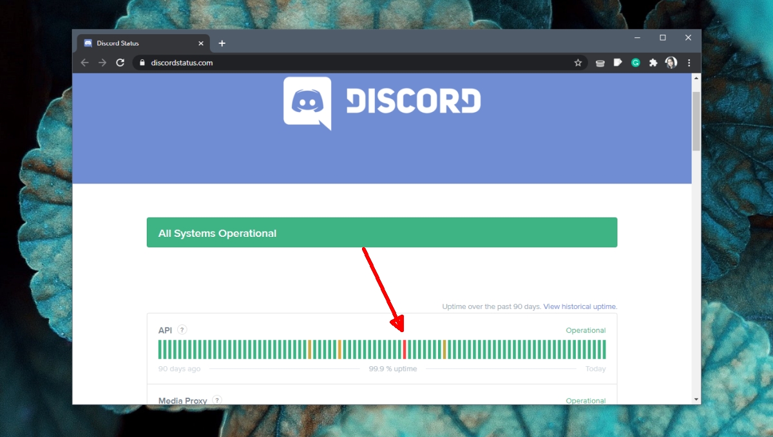Click the All Systems Operational banner
Viewport: 773px width, 437px height.
pos(382,232)
